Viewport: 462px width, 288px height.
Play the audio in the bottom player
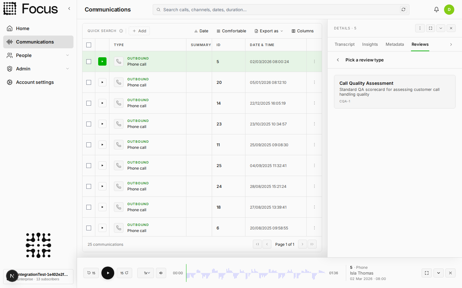click(x=108, y=273)
